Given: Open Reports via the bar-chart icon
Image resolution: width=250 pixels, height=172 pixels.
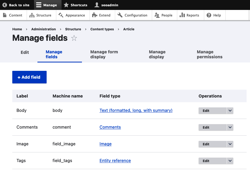Looking at the screenshot, I should pos(182,15).
